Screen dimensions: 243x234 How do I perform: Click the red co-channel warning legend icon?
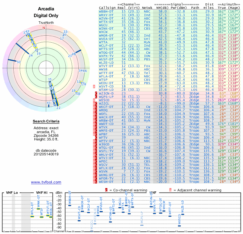[x=106, y=190]
